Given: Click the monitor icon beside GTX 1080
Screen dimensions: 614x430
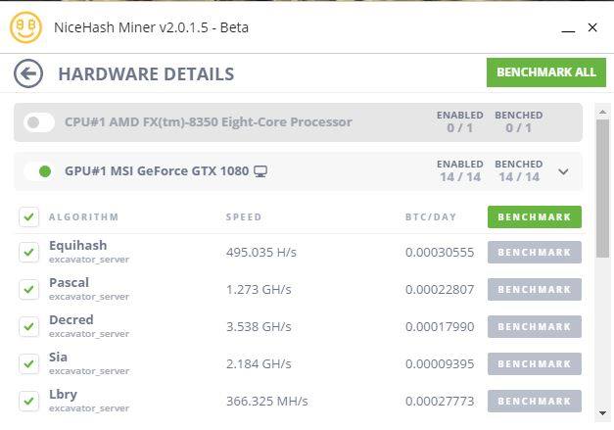Looking at the screenshot, I should tap(260, 171).
